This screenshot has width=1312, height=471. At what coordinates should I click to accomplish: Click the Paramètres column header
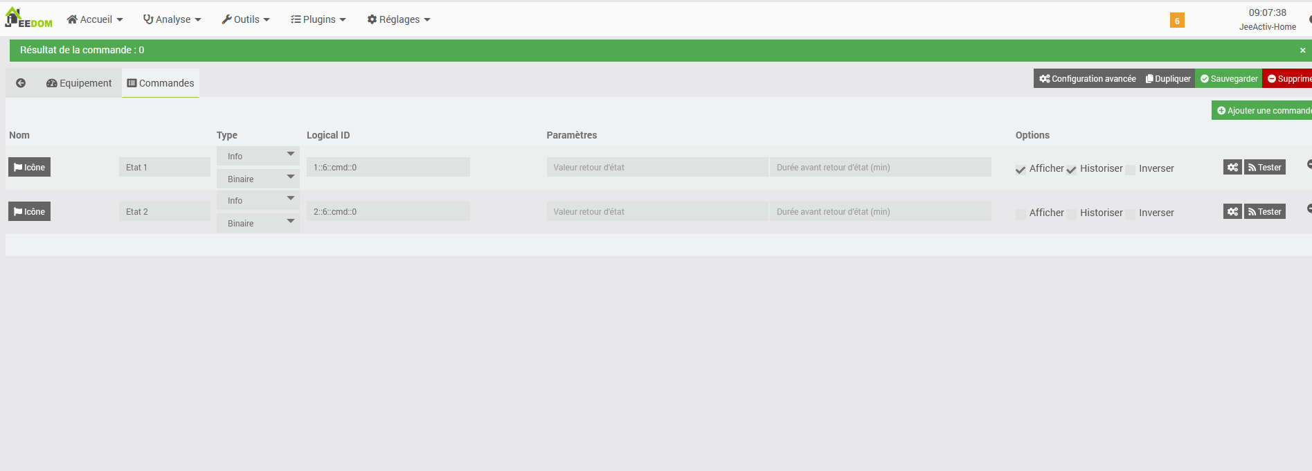click(572, 135)
